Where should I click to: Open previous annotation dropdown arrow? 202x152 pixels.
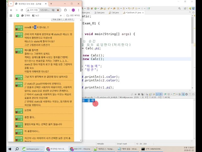tap(127, 9)
